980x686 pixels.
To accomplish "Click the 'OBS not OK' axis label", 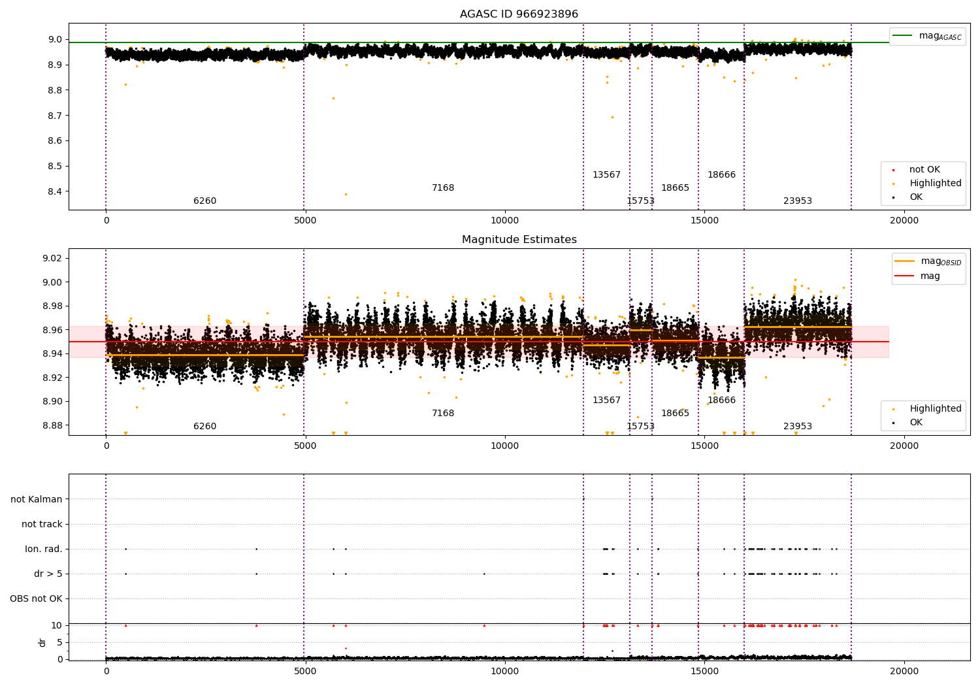I will pos(37,598).
